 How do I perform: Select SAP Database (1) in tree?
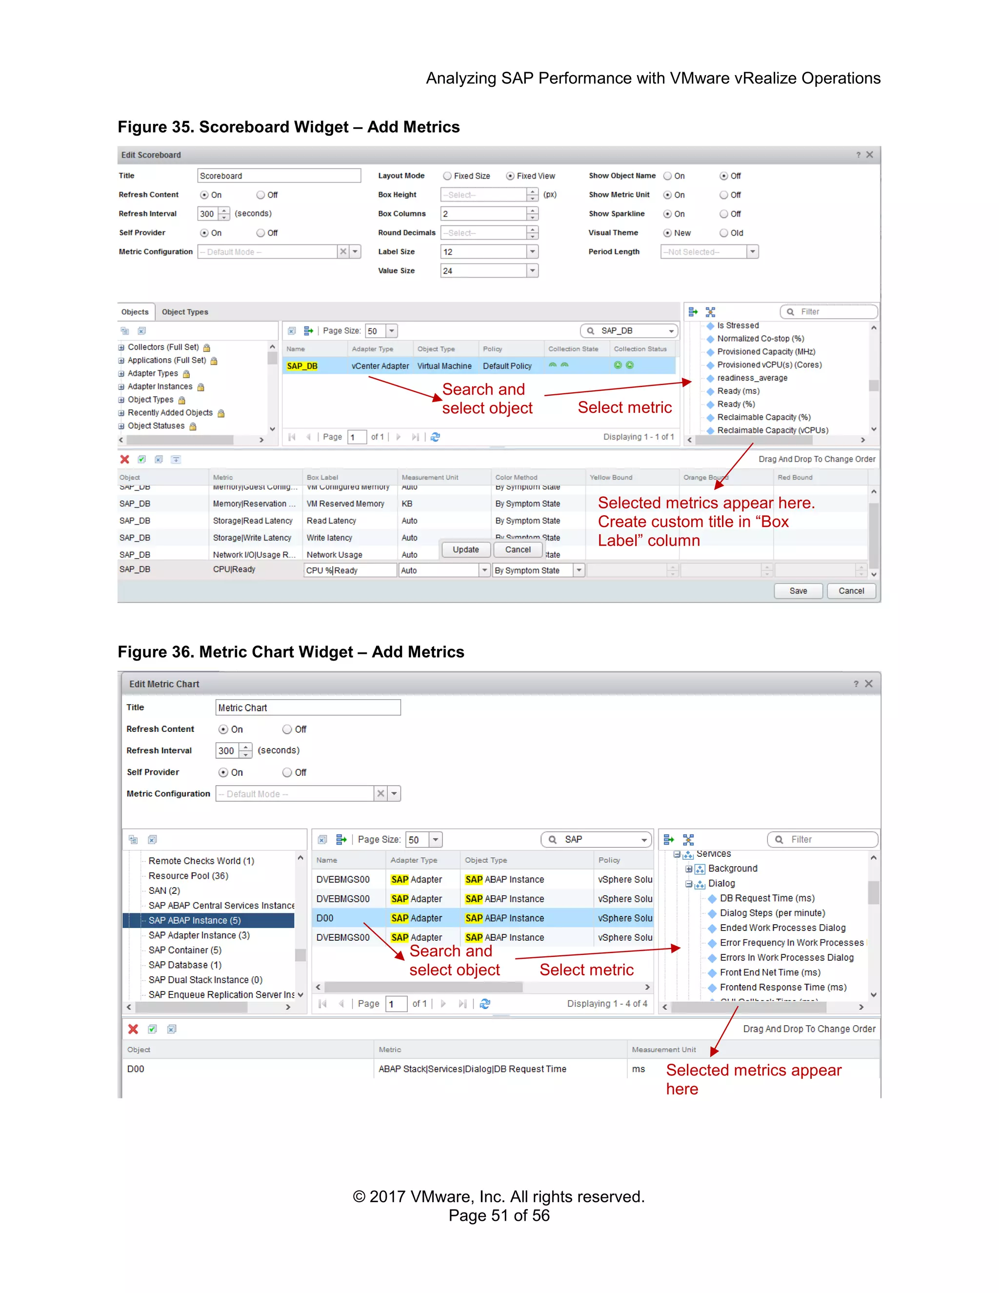coord(185,965)
